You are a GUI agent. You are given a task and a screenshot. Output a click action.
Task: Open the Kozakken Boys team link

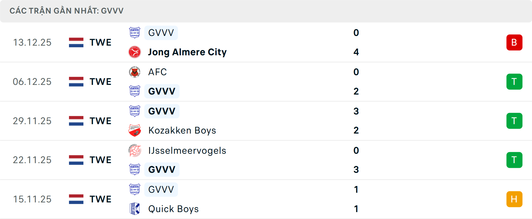[x=182, y=130]
